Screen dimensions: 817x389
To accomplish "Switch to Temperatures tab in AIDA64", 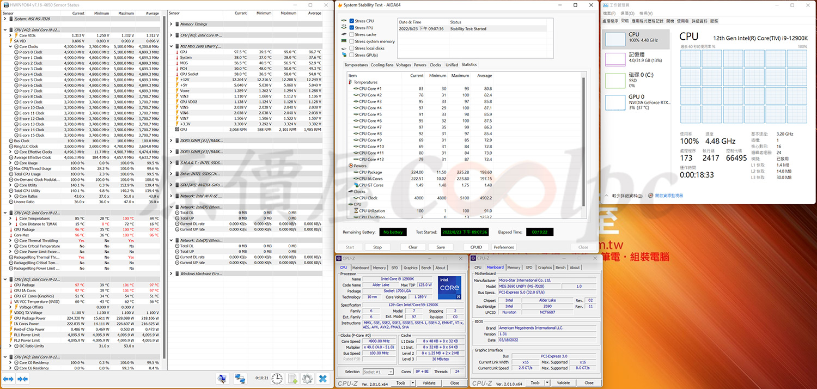I will coord(356,65).
